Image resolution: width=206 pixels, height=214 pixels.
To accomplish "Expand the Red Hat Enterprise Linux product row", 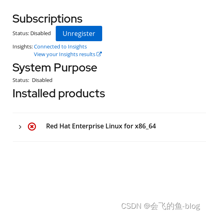I will pos(20,127).
